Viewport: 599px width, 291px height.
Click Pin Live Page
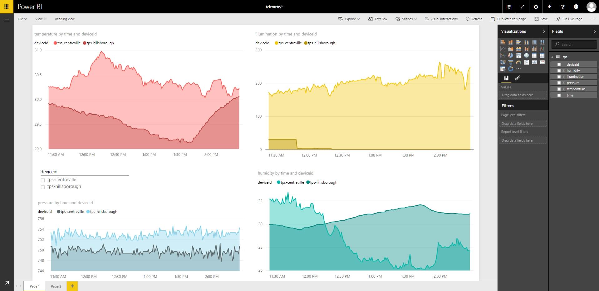pos(569,19)
